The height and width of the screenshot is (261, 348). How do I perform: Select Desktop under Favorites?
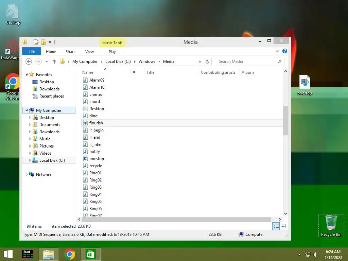[x=46, y=82]
